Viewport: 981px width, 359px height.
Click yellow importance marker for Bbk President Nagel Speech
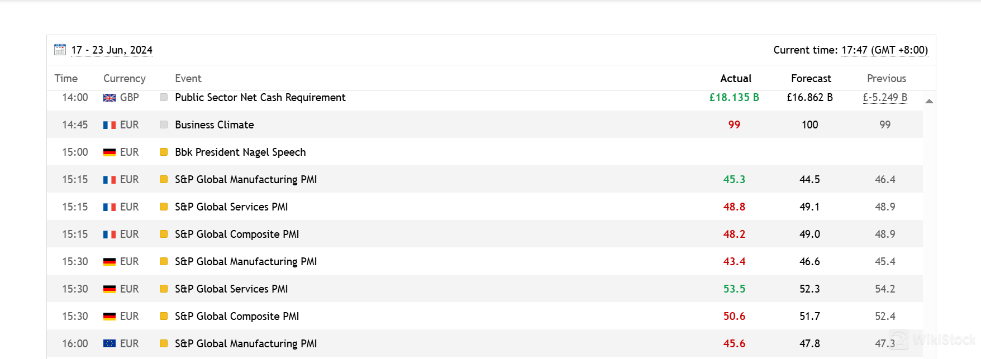pyautogui.click(x=164, y=152)
